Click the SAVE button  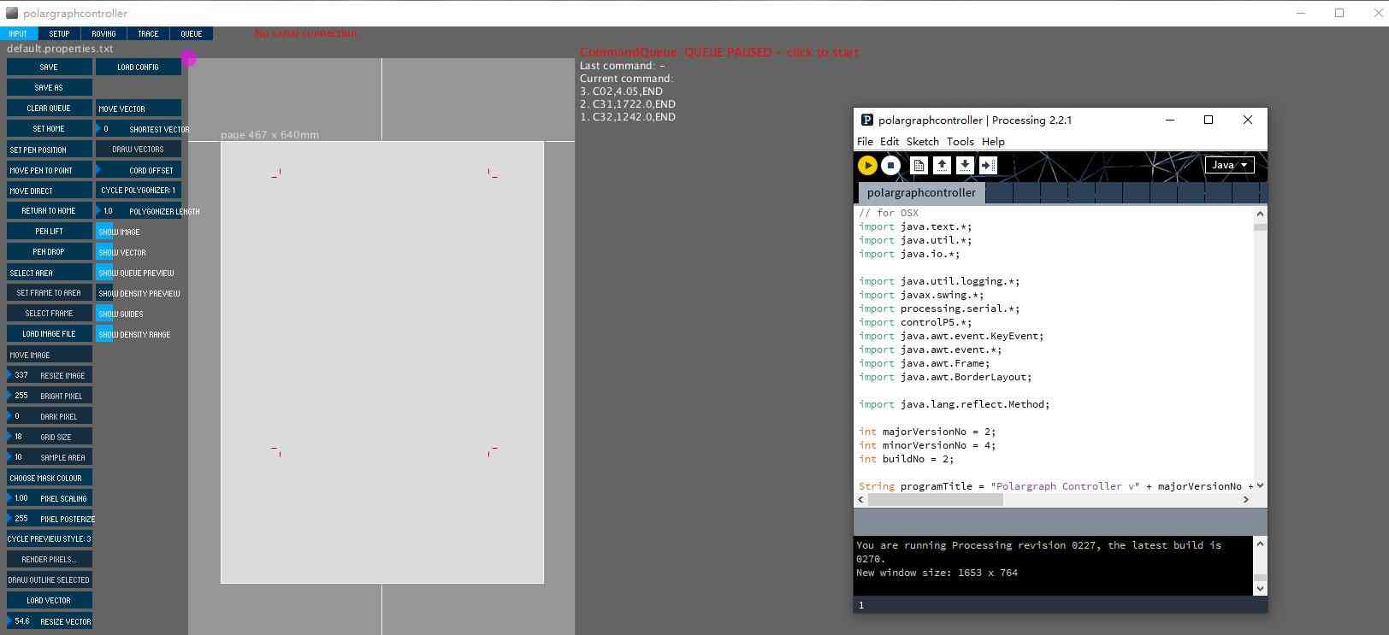click(x=49, y=67)
